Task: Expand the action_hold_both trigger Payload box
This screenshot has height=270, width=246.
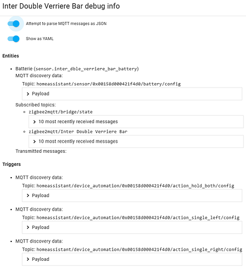Action: [132, 195]
